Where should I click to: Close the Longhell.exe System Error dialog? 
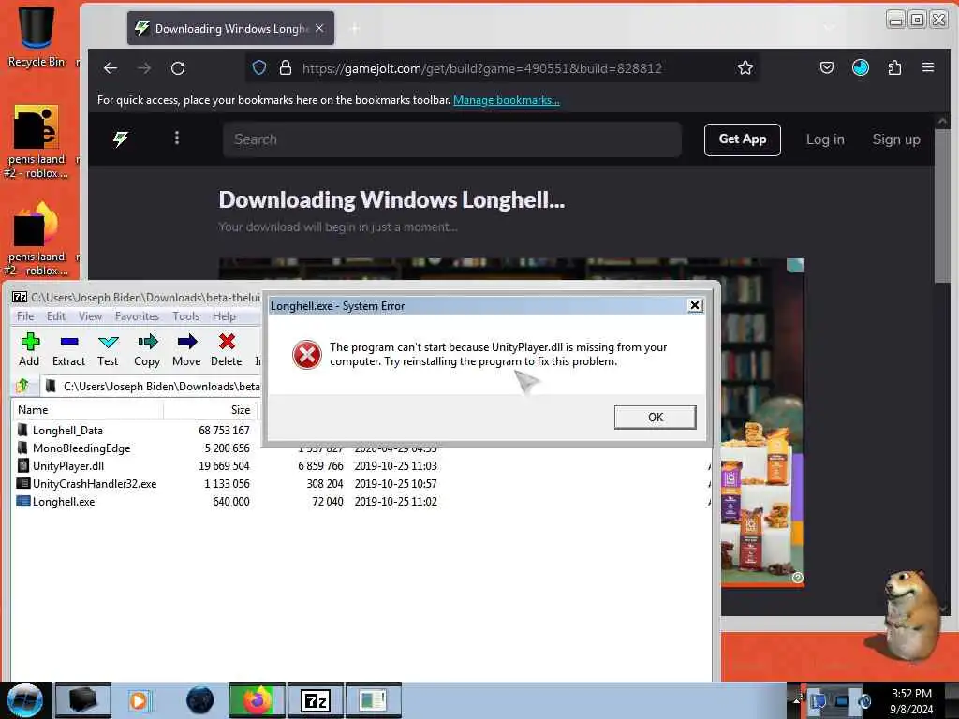coord(695,305)
